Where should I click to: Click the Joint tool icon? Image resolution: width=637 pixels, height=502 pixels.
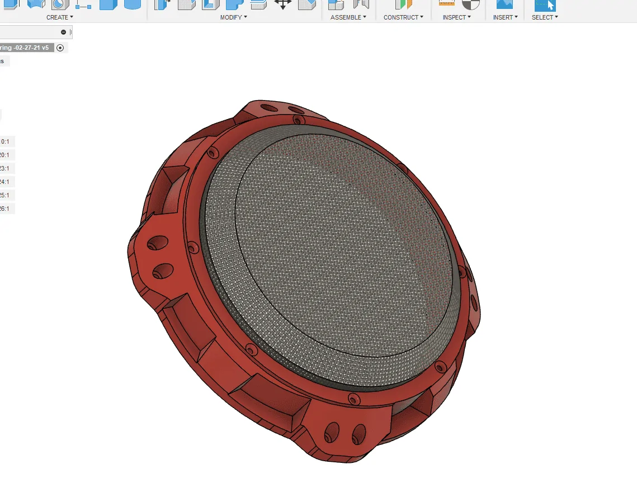coord(361,4)
